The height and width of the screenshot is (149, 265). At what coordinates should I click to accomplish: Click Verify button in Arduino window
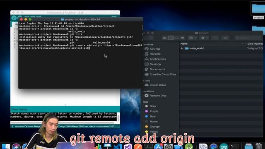click(14, 18)
